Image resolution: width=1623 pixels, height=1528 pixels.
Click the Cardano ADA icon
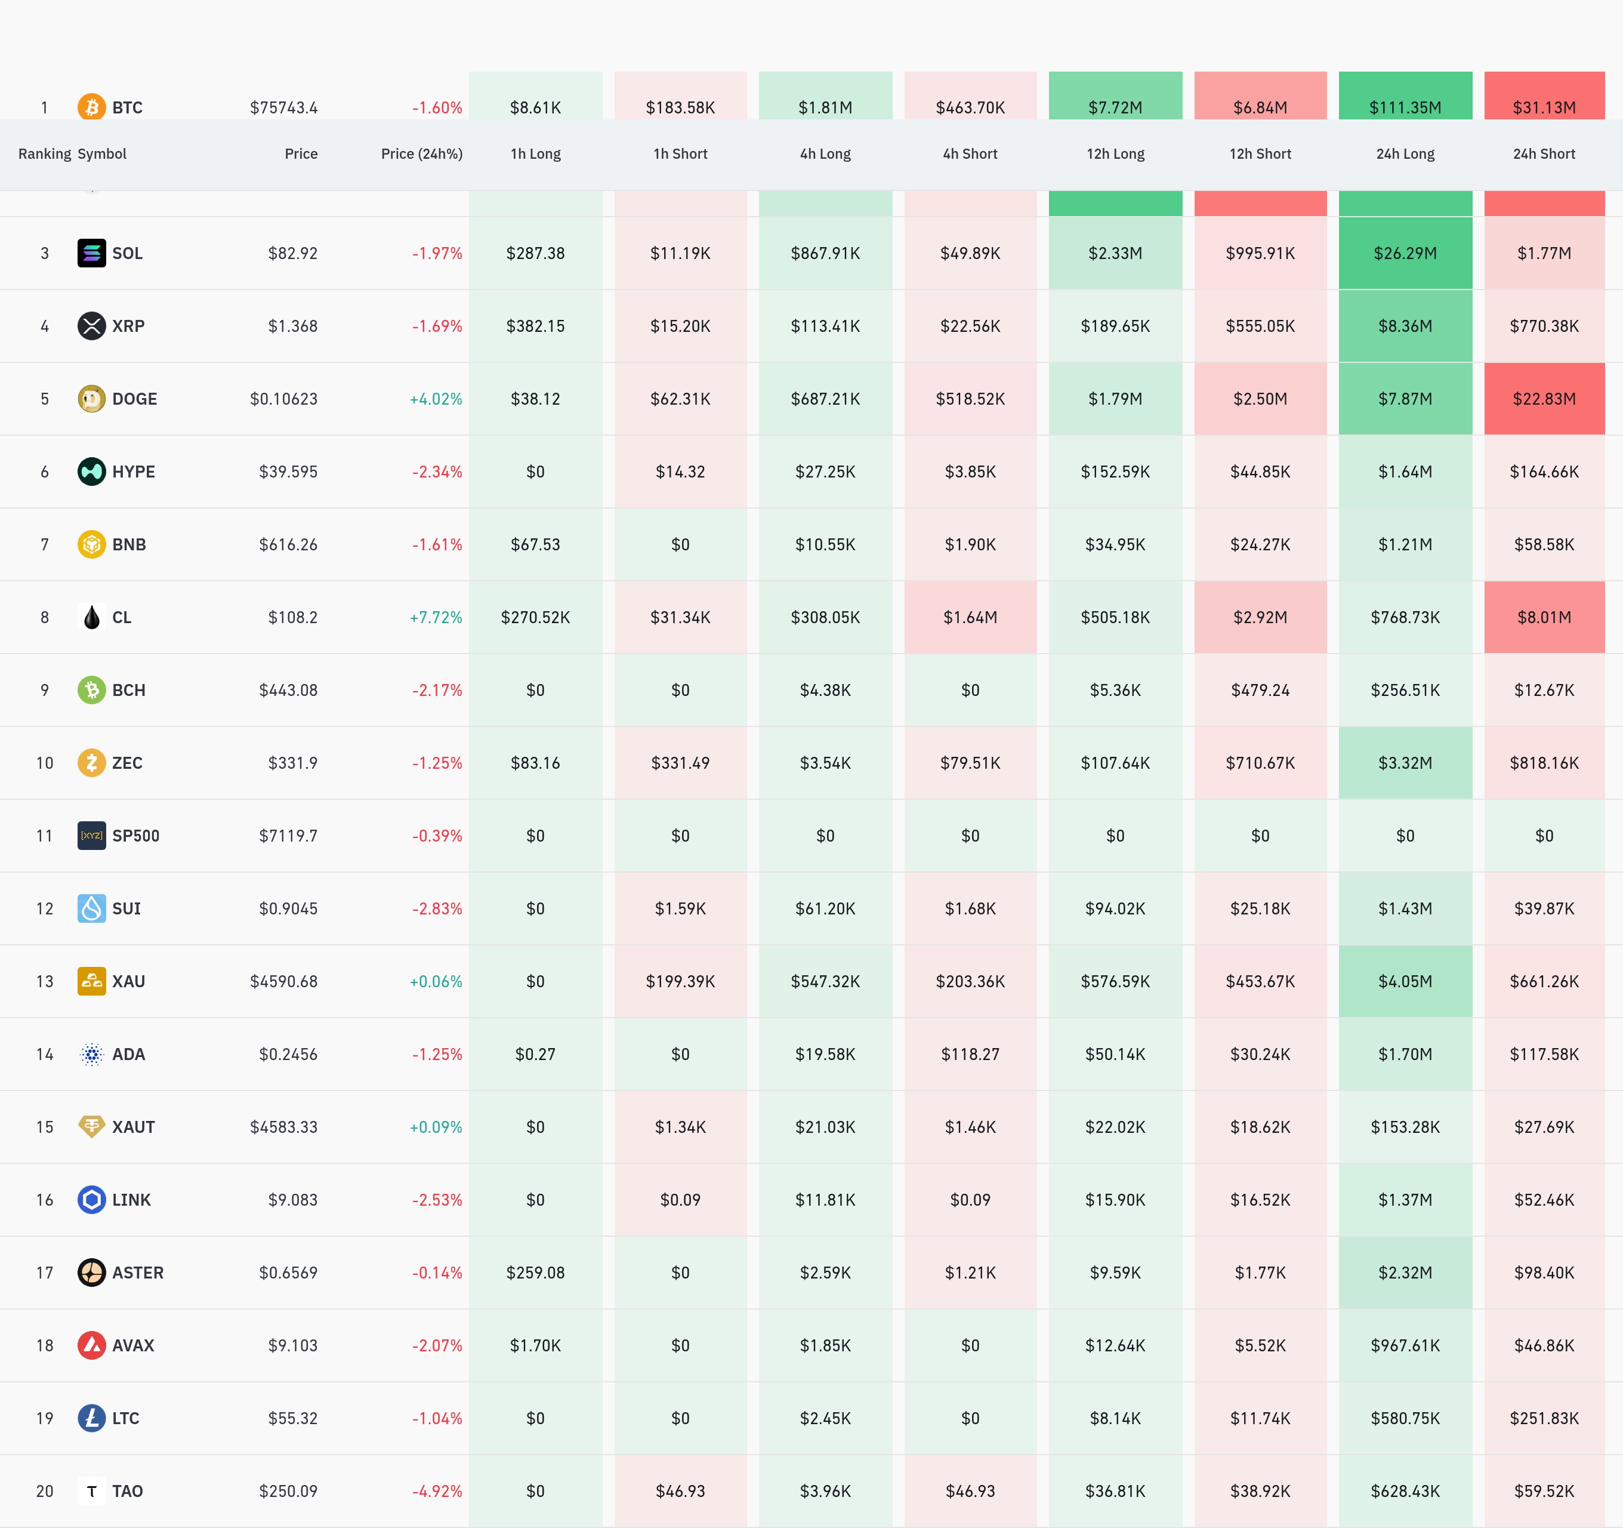click(91, 1054)
